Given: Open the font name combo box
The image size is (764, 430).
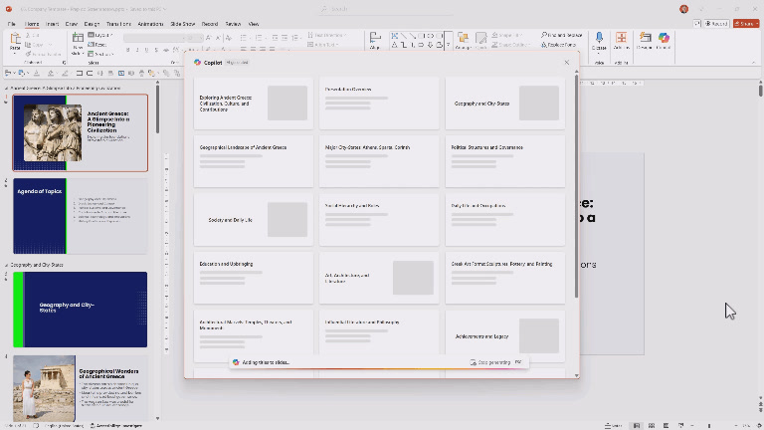Looking at the screenshot, I should coord(155,38).
